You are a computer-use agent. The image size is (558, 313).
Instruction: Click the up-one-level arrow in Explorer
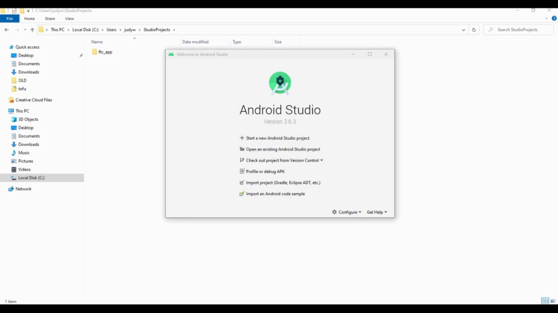[x=32, y=30]
